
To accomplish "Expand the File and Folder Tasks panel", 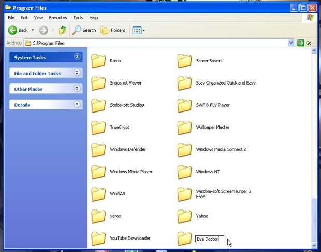I will [77, 73].
